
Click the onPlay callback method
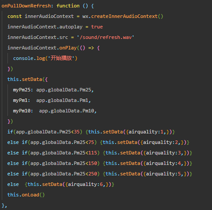coord(68,48)
